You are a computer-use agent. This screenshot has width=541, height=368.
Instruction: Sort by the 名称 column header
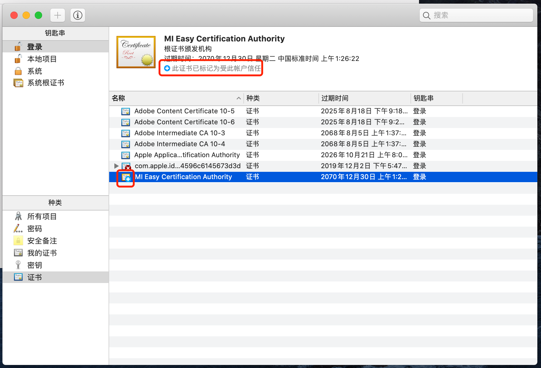176,98
